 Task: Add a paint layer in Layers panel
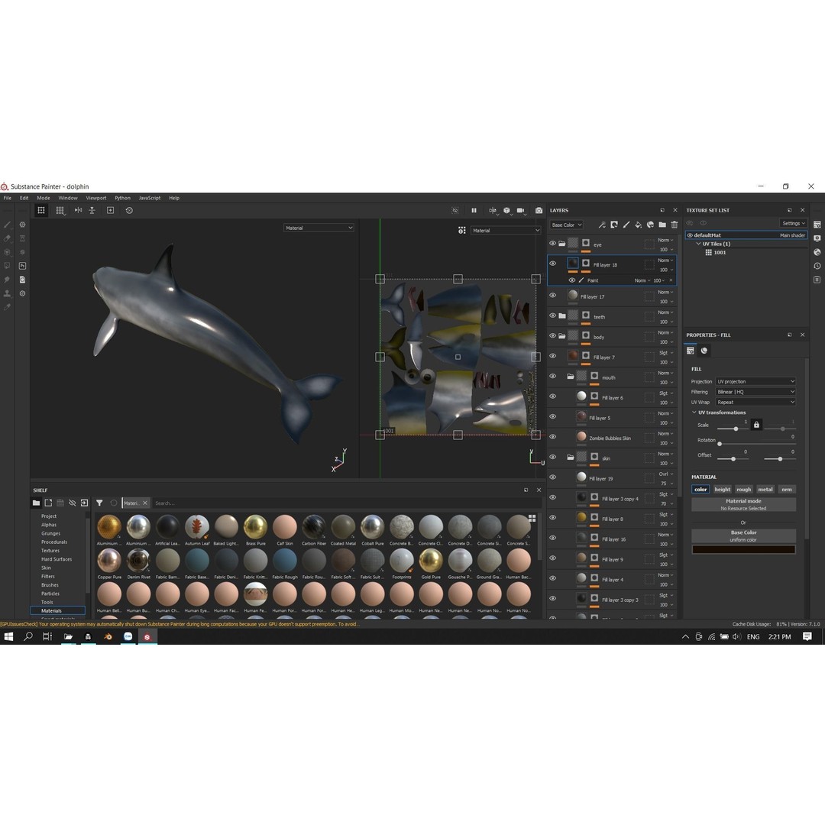pyautogui.click(x=626, y=225)
